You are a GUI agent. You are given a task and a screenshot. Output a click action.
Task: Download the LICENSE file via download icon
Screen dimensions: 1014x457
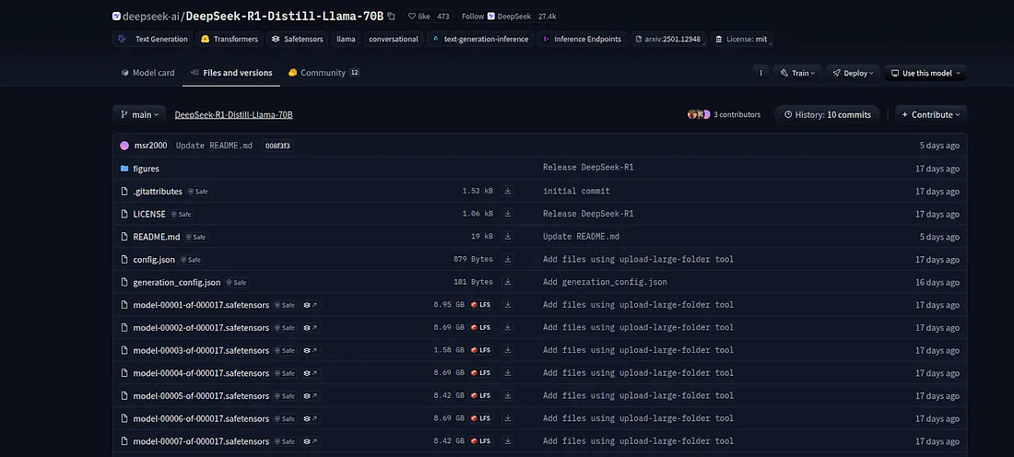pos(508,214)
